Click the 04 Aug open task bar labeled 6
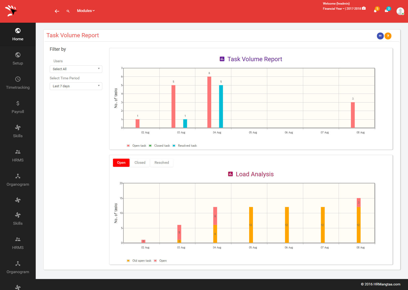 click(x=209, y=102)
